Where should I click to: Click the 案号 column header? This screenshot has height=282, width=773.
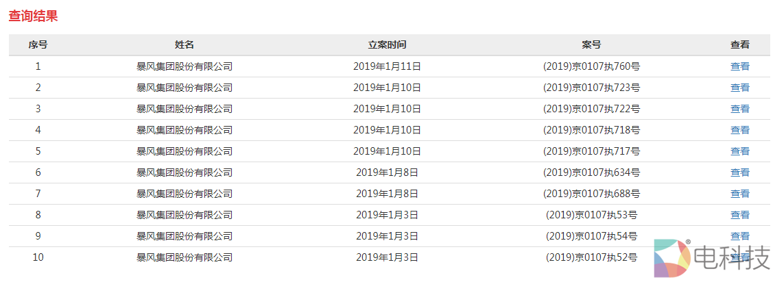pos(591,44)
